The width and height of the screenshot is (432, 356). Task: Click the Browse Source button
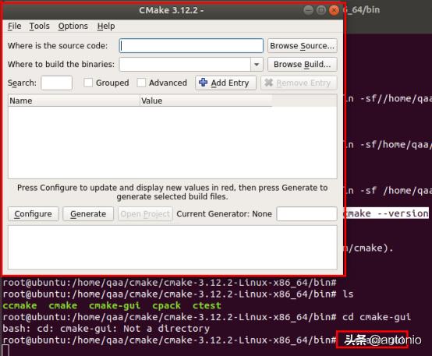[x=303, y=46]
